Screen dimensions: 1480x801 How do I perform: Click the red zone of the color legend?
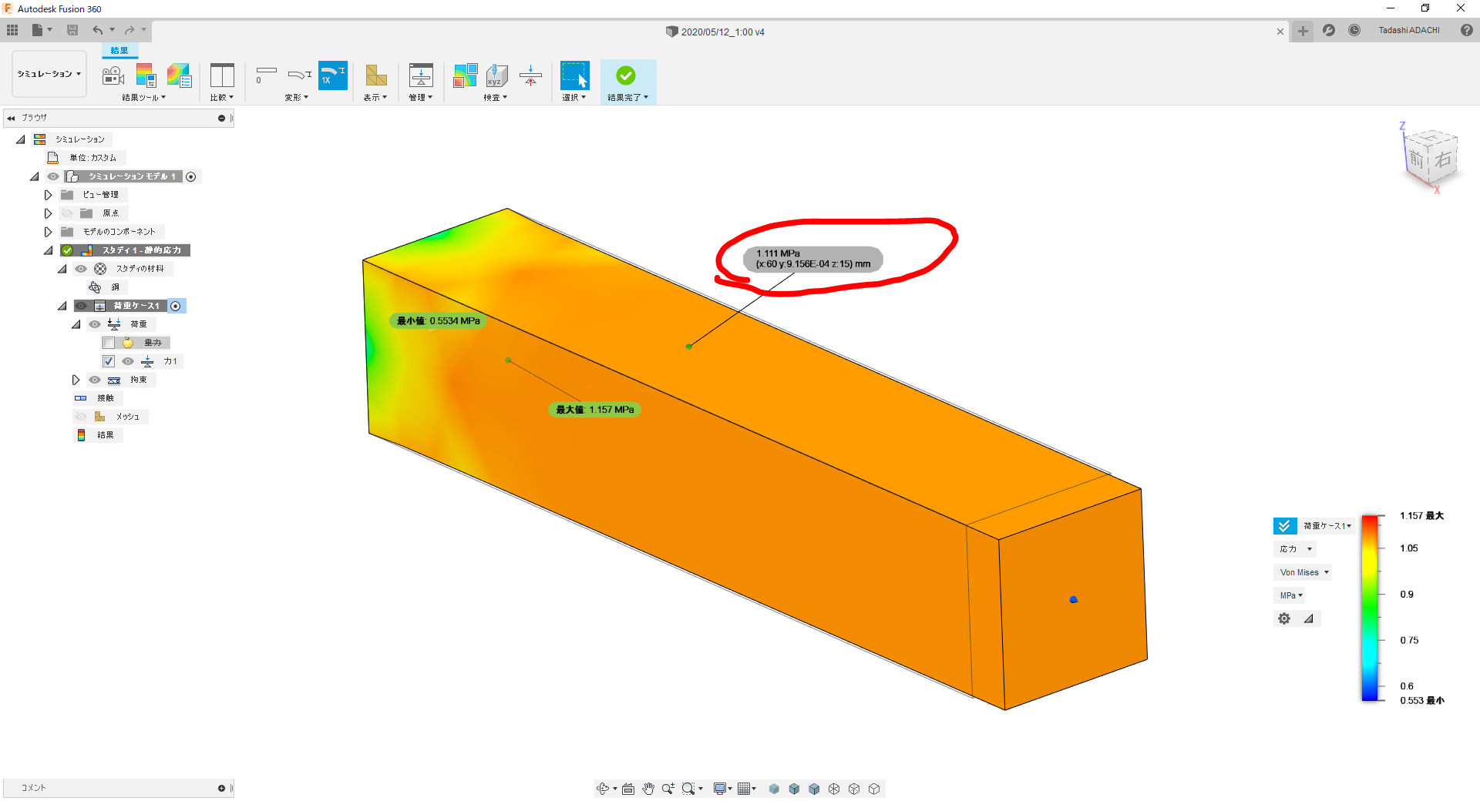tap(1370, 522)
